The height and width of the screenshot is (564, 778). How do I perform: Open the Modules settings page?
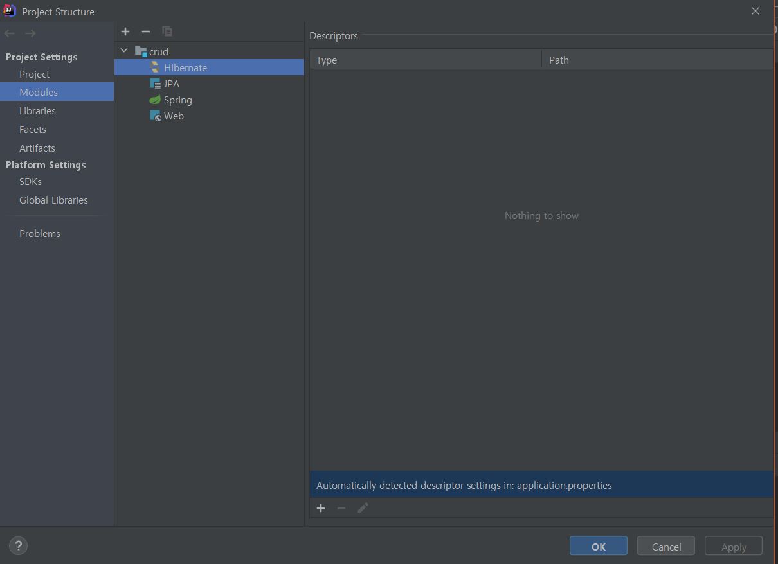click(x=57, y=92)
